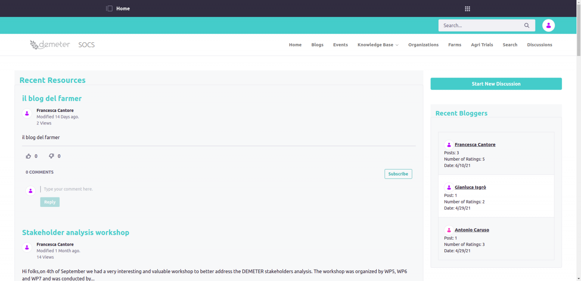Open the Discussions navigation item
The image size is (581, 281).
click(x=539, y=45)
